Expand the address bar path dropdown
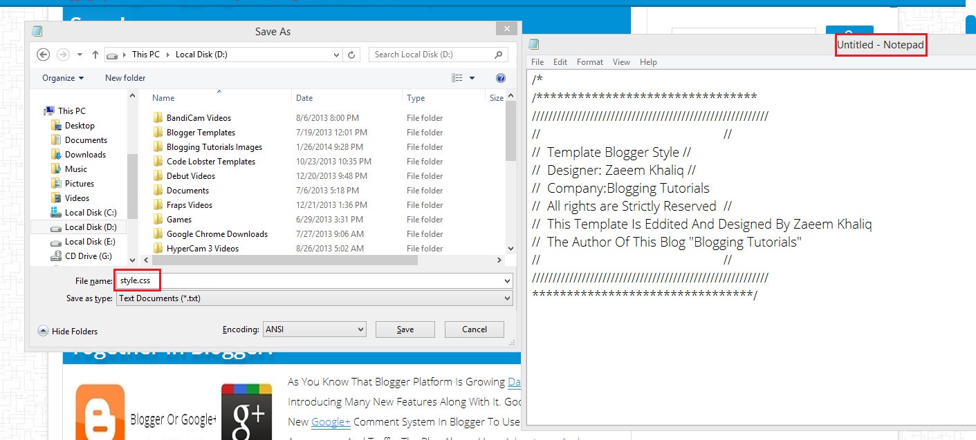Image resolution: width=976 pixels, height=440 pixels. 336,55
